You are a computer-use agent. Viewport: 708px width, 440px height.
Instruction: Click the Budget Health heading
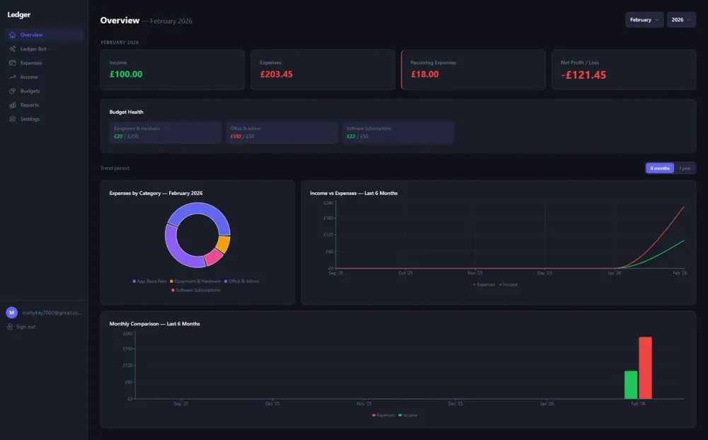pyautogui.click(x=126, y=112)
